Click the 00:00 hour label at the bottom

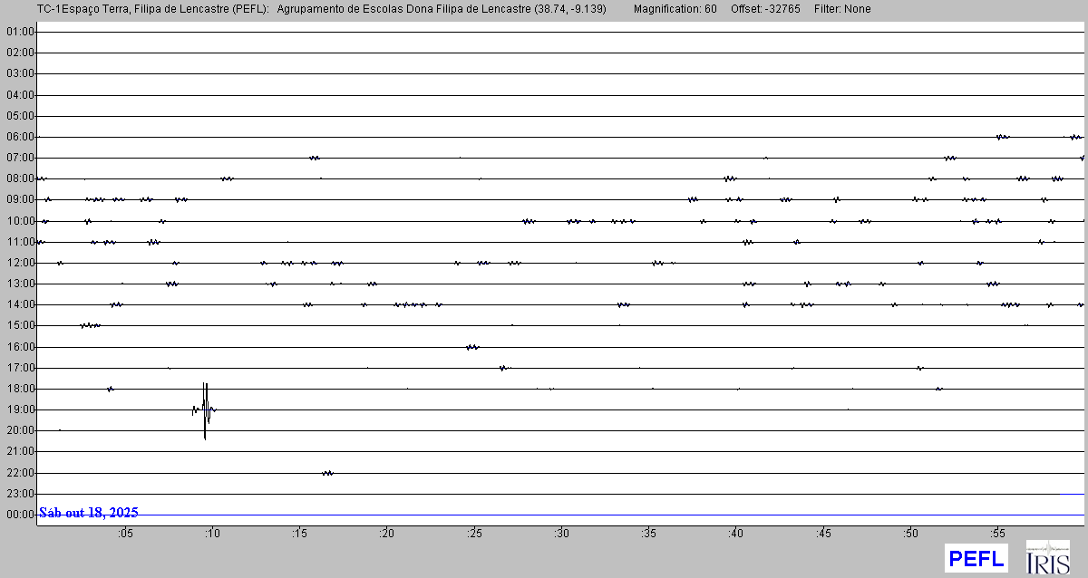19,515
